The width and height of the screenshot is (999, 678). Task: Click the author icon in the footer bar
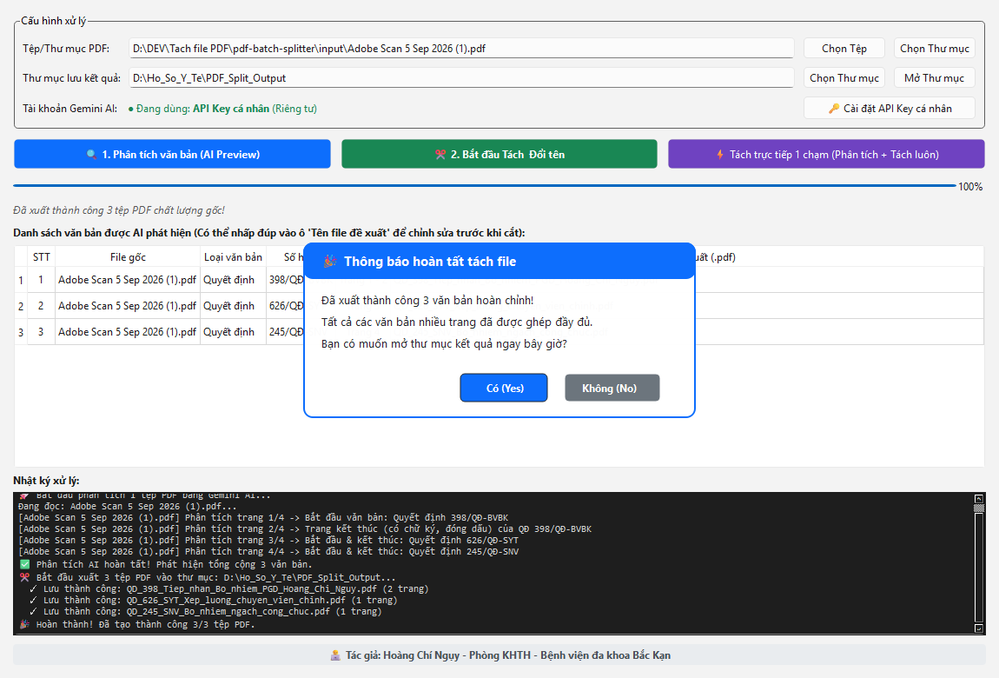(x=335, y=655)
